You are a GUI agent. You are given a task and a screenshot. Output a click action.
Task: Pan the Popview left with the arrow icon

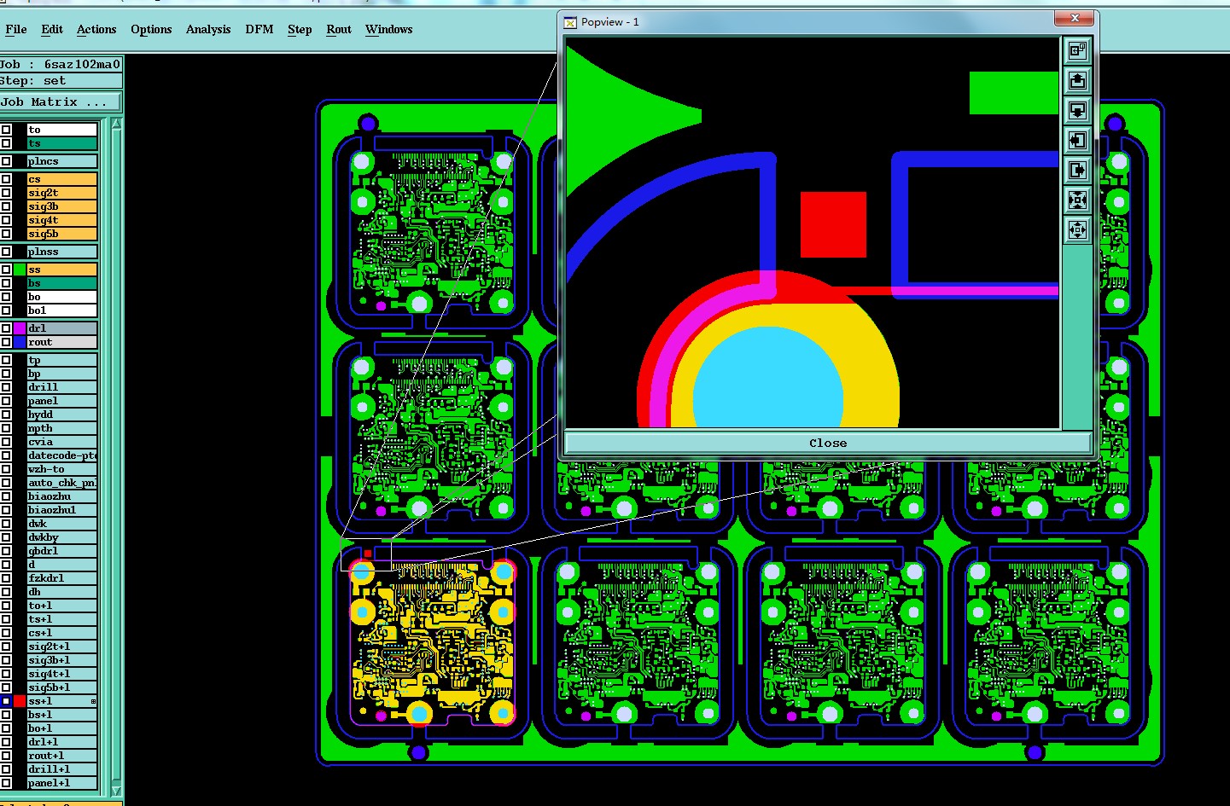coord(1077,140)
